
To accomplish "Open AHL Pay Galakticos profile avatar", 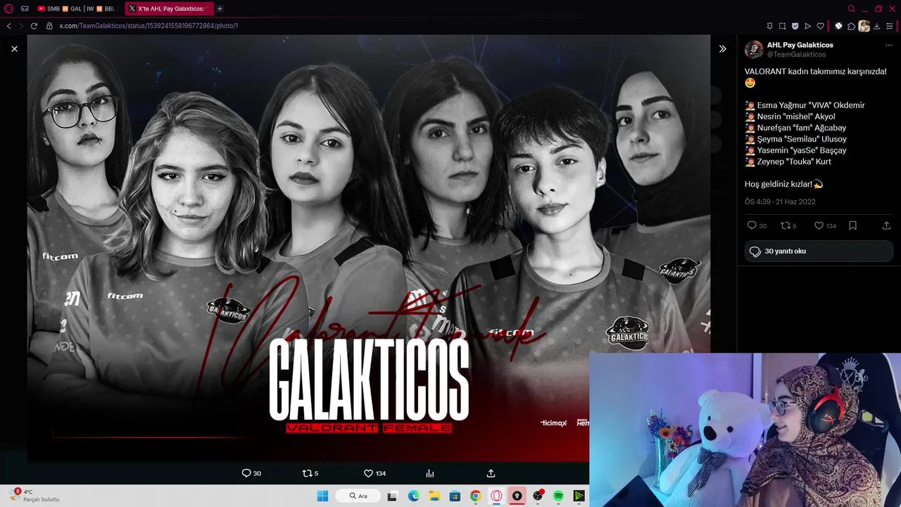I will tap(753, 49).
